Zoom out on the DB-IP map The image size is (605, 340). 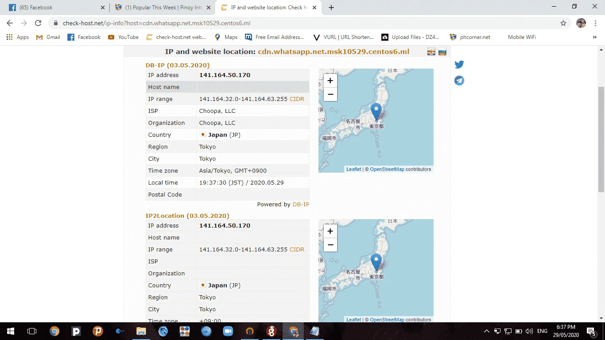330,94
